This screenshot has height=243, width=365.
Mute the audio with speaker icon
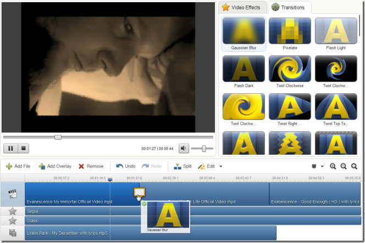point(184,148)
